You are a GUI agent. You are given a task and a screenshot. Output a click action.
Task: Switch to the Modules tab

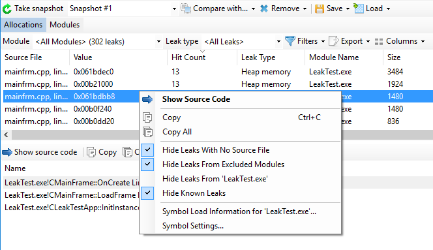point(65,25)
